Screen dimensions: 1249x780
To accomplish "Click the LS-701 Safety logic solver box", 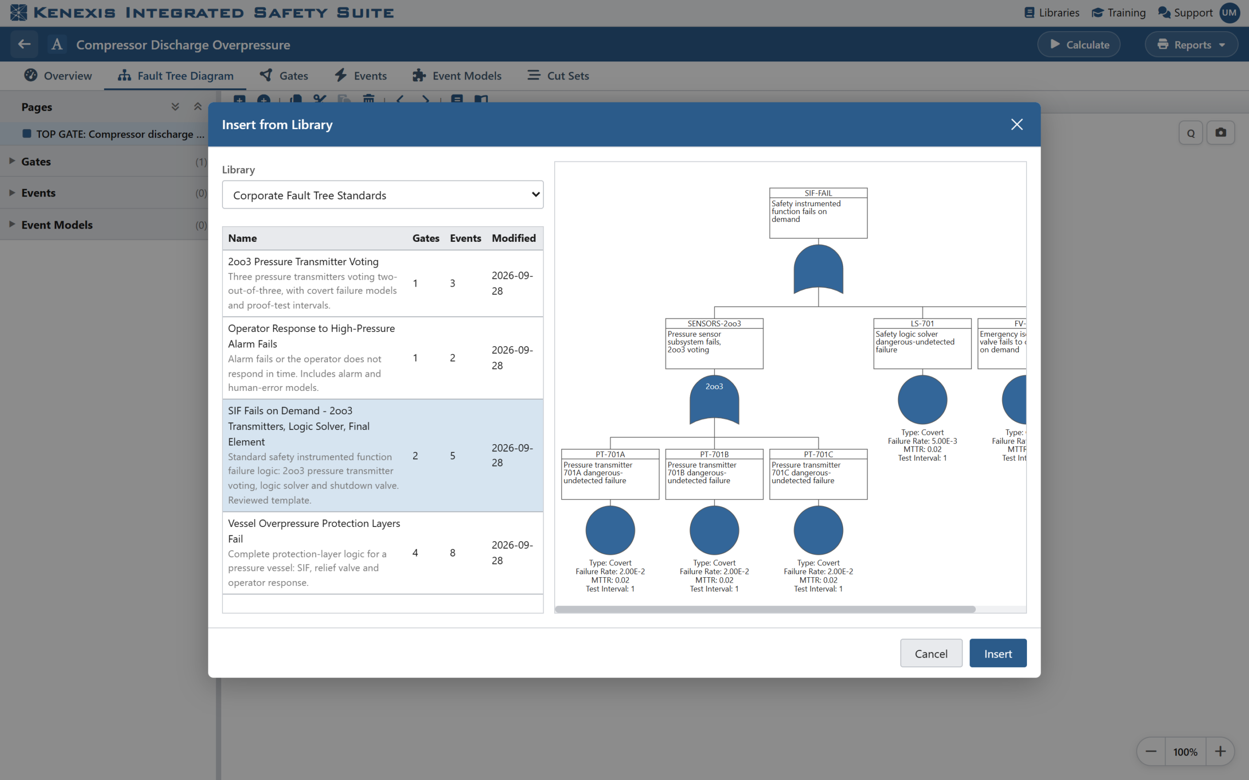I will tap(922, 343).
